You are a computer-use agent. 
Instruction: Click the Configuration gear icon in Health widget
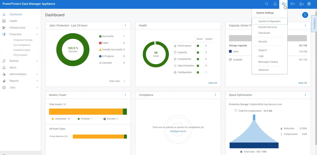[175, 72]
